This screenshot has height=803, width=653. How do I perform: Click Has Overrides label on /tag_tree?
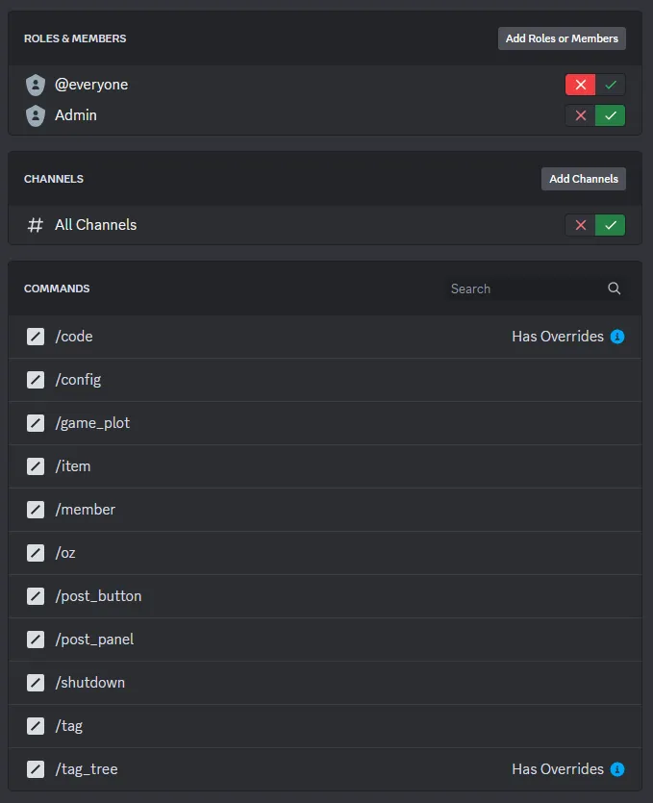pyautogui.click(x=558, y=769)
